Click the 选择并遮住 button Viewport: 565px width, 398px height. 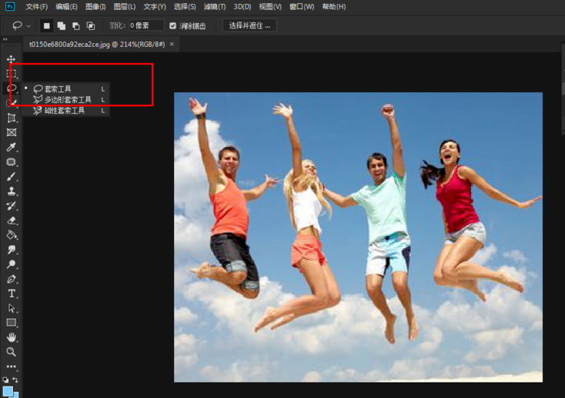(x=250, y=25)
